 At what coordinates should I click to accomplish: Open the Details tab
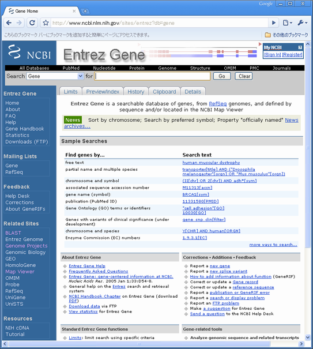(193, 92)
